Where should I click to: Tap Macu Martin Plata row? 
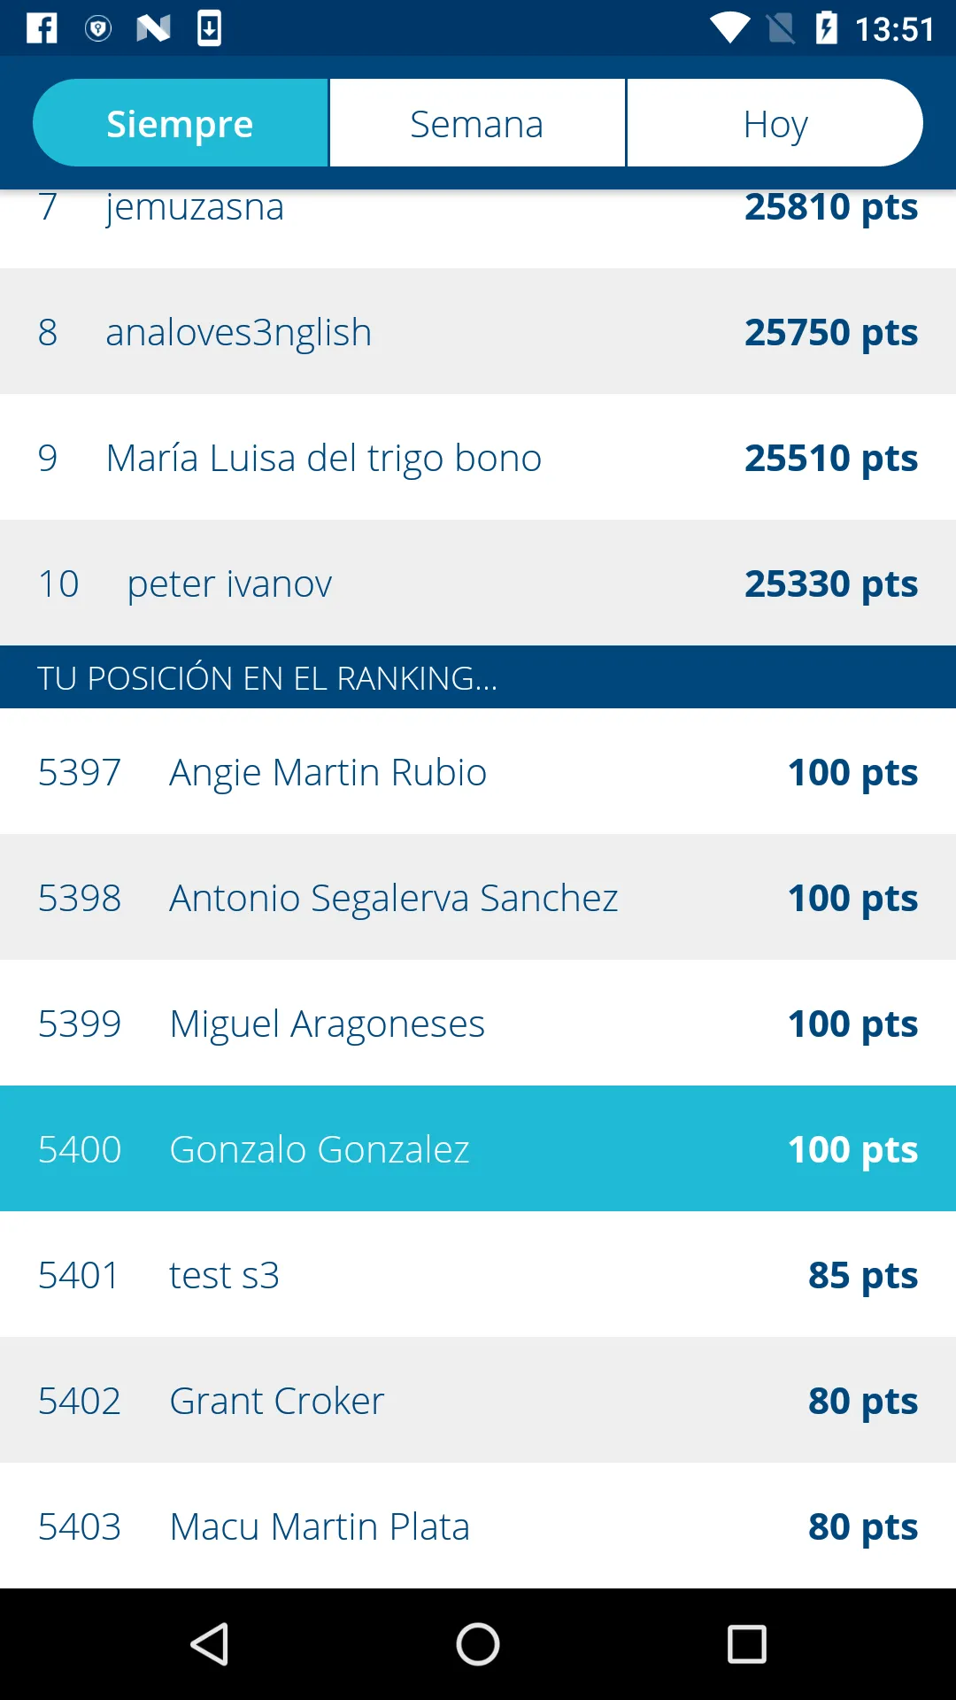[x=478, y=1526]
